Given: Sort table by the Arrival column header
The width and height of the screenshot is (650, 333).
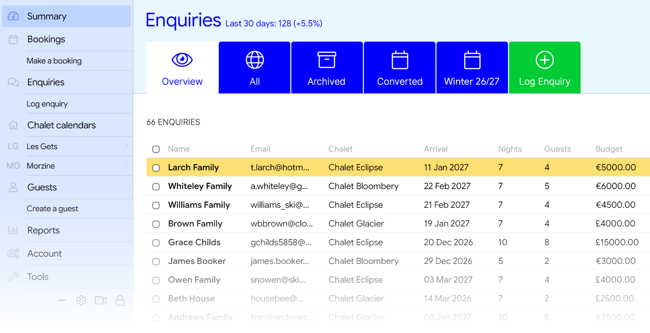Looking at the screenshot, I should (x=435, y=149).
